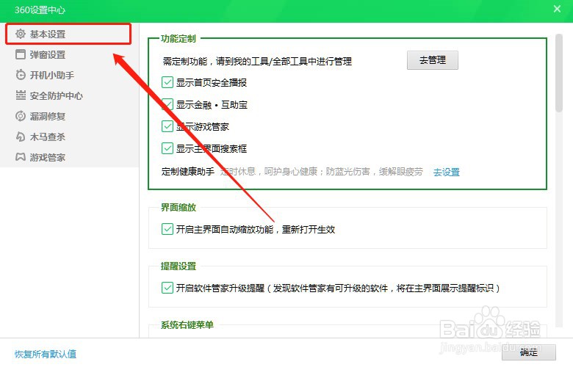Click the window icon beside 弹窗设置
Screen dimensions: 573x367
pyautogui.click(x=21, y=54)
